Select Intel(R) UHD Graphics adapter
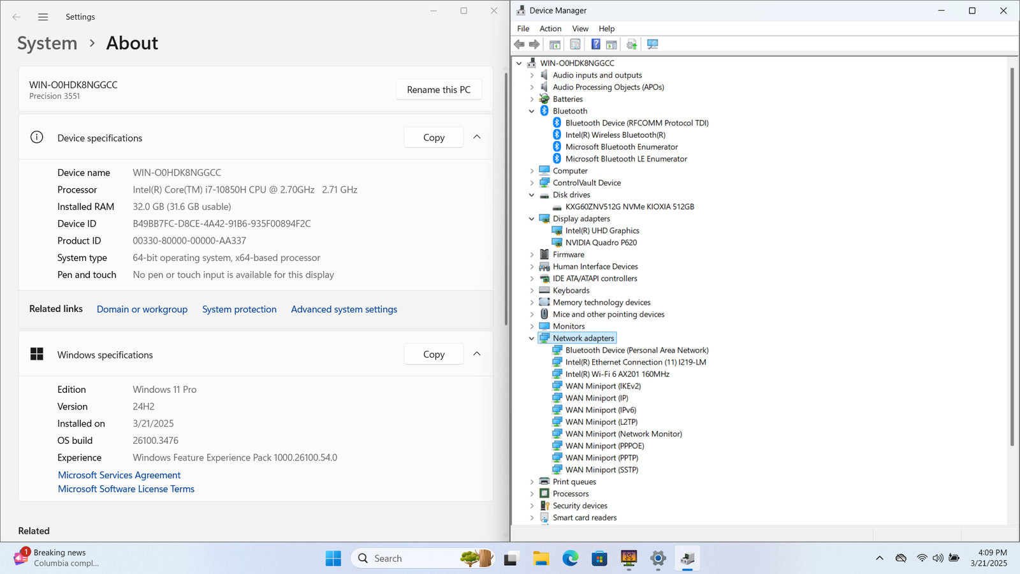This screenshot has width=1020, height=574. [602, 230]
